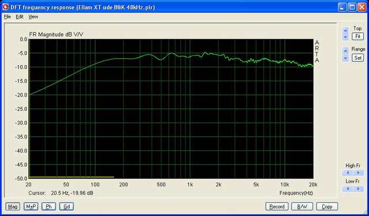The width and height of the screenshot is (369, 216).
Task: Click the High Fr left arrow
Action: pyautogui.click(x=348, y=173)
